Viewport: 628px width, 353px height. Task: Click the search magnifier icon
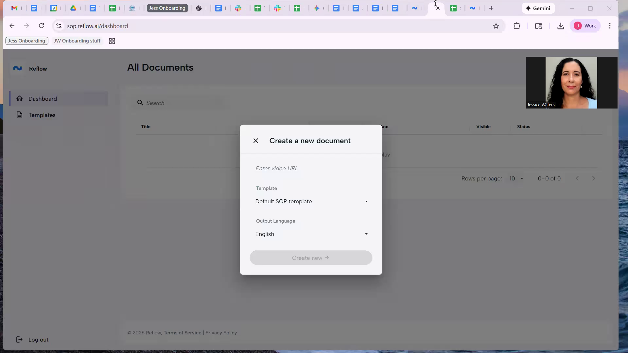[140, 103]
